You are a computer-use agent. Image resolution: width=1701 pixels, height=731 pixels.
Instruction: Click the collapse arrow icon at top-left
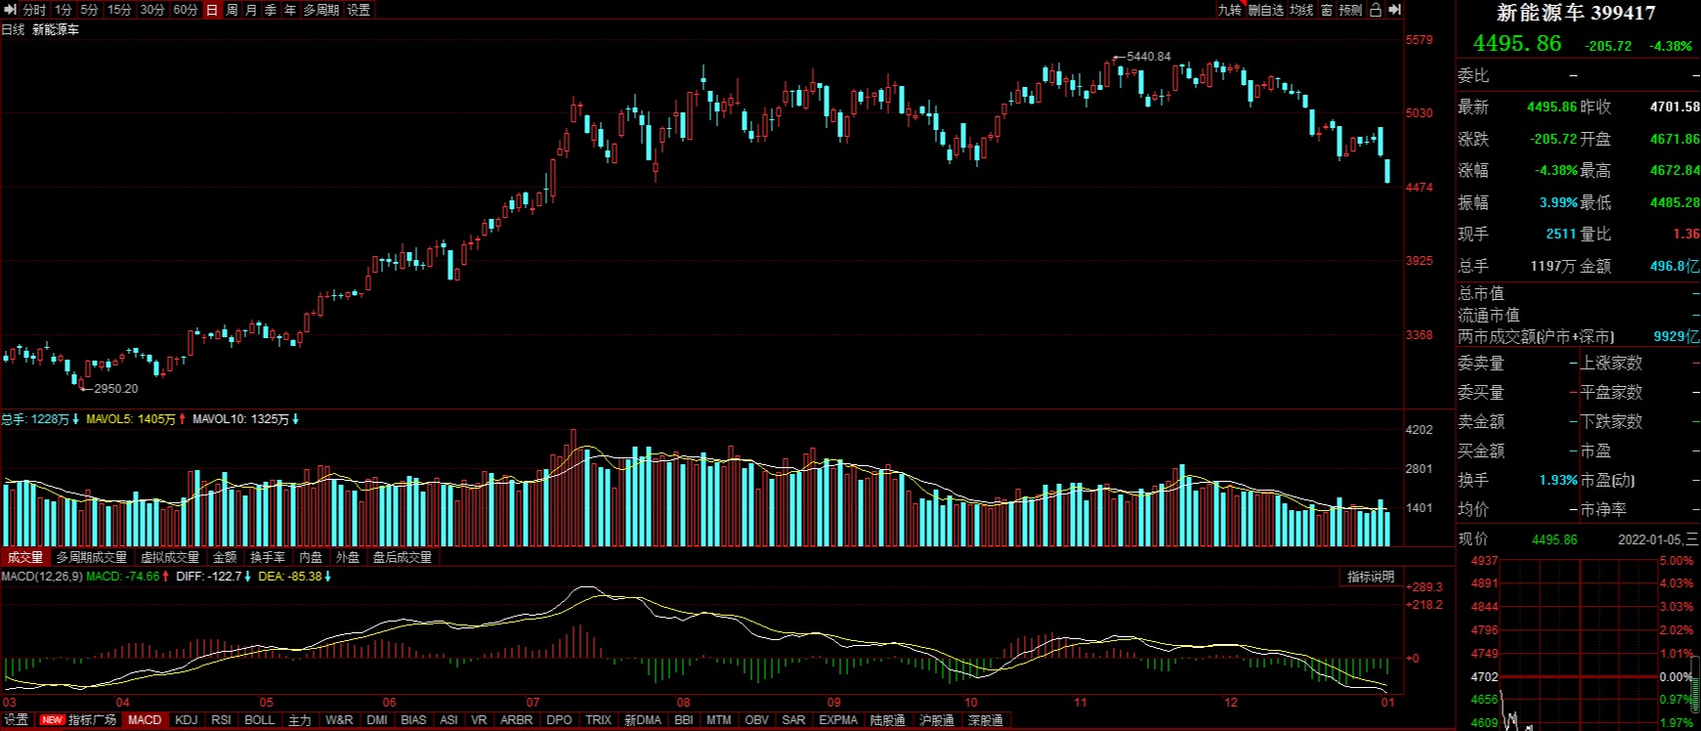click(10, 10)
